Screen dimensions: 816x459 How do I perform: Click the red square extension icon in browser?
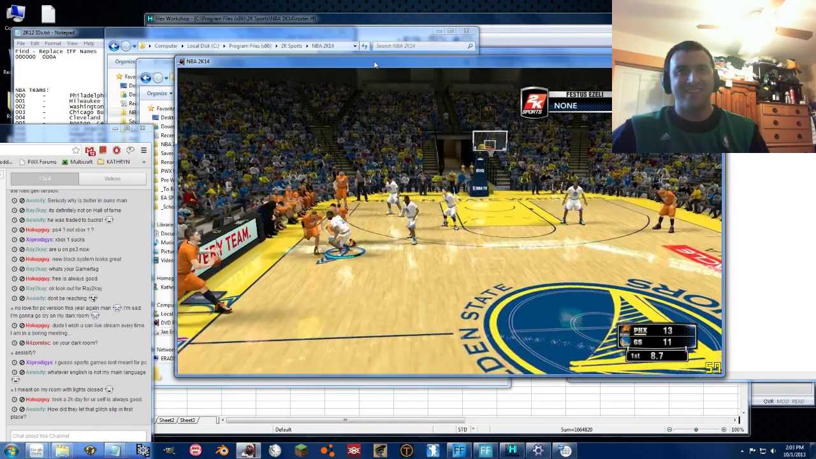tap(103, 150)
